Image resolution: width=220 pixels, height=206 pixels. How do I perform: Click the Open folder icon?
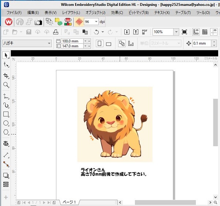point(15,32)
